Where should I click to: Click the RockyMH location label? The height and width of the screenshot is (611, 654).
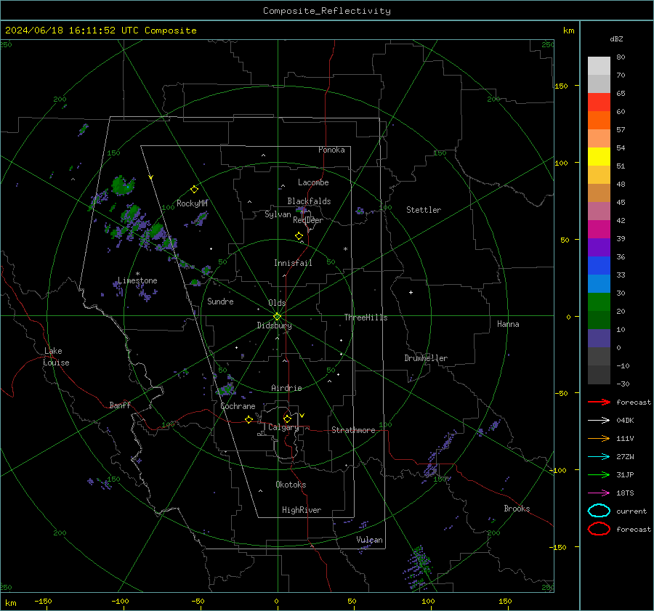(192, 203)
